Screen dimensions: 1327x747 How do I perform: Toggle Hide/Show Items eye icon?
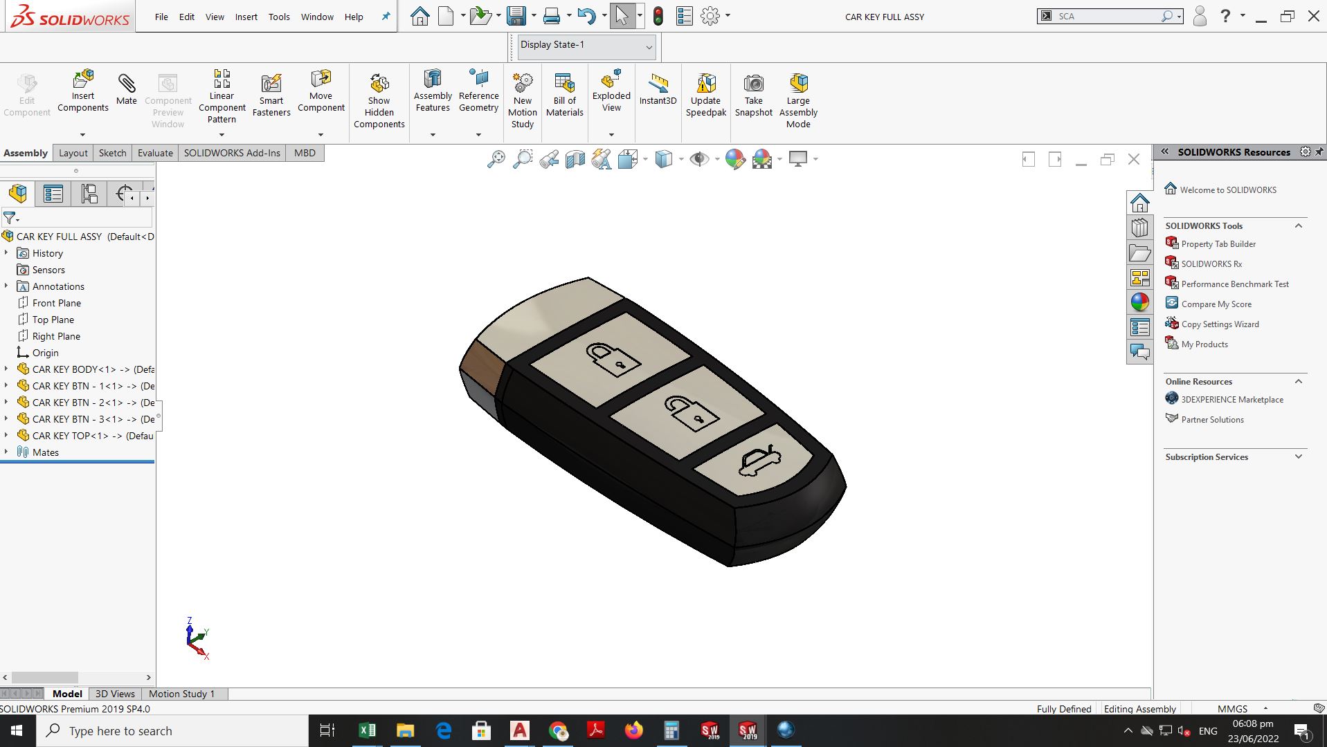pyautogui.click(x=699, y=159)
